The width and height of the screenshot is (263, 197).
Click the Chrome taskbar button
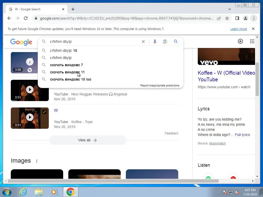(70, 192)
